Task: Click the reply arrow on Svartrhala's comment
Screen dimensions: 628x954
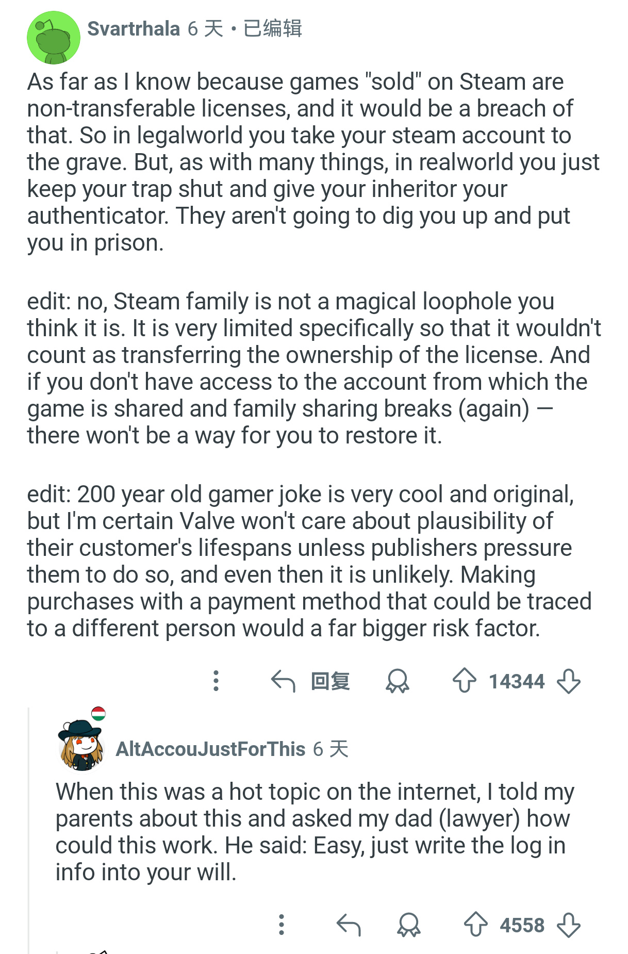Action: point(283,681)
